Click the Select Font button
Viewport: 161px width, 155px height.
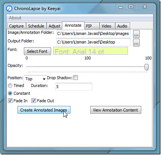[37, 51]
